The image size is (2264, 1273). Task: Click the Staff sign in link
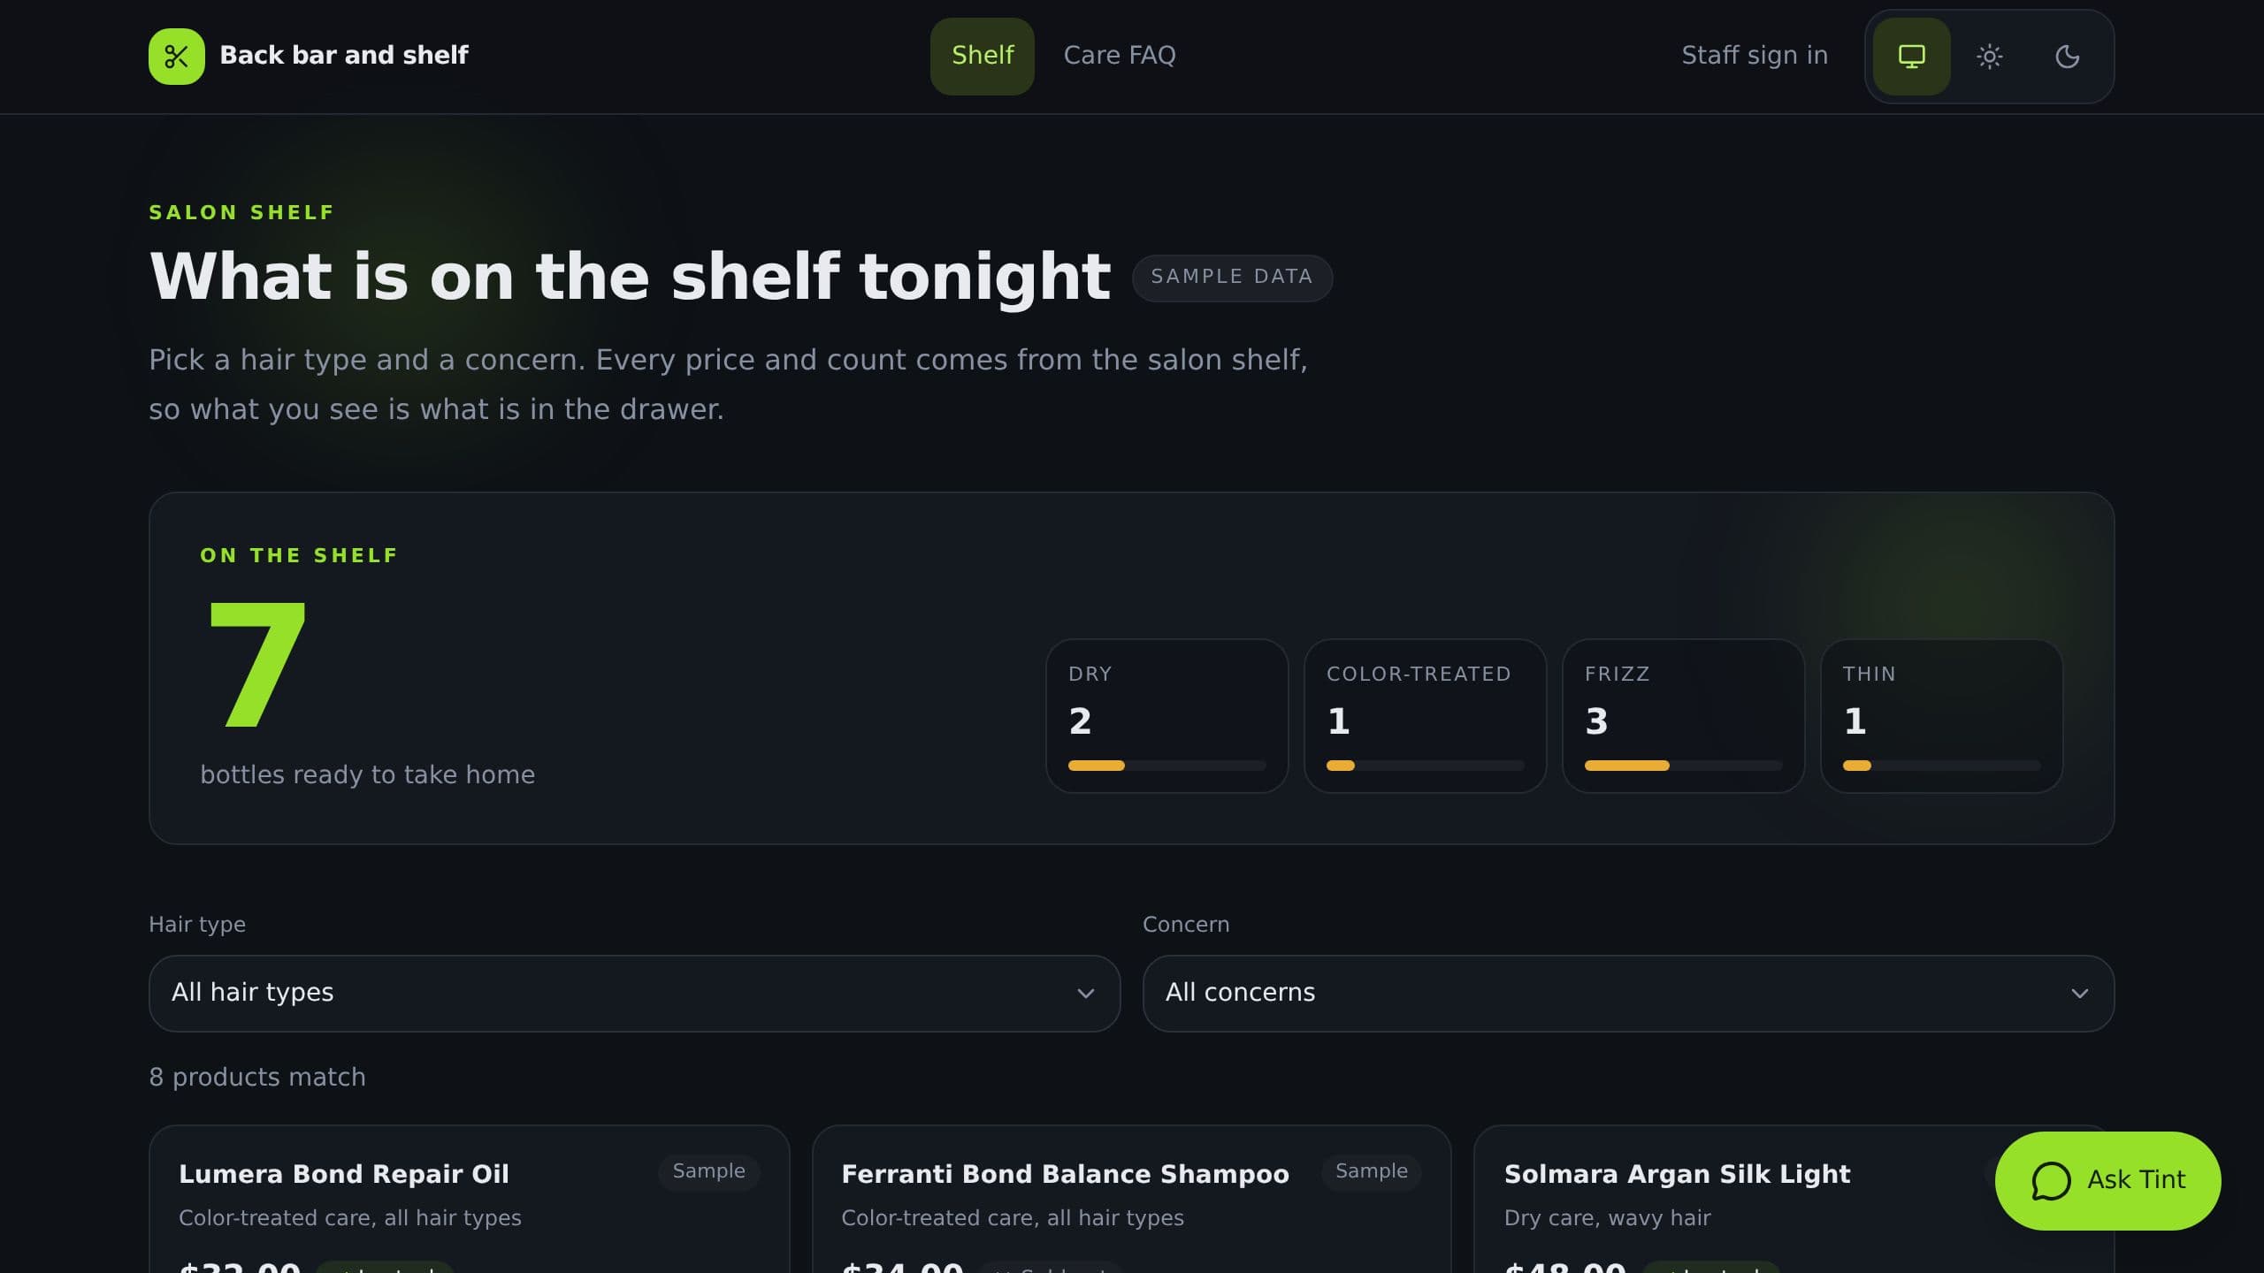point(1755,56)
